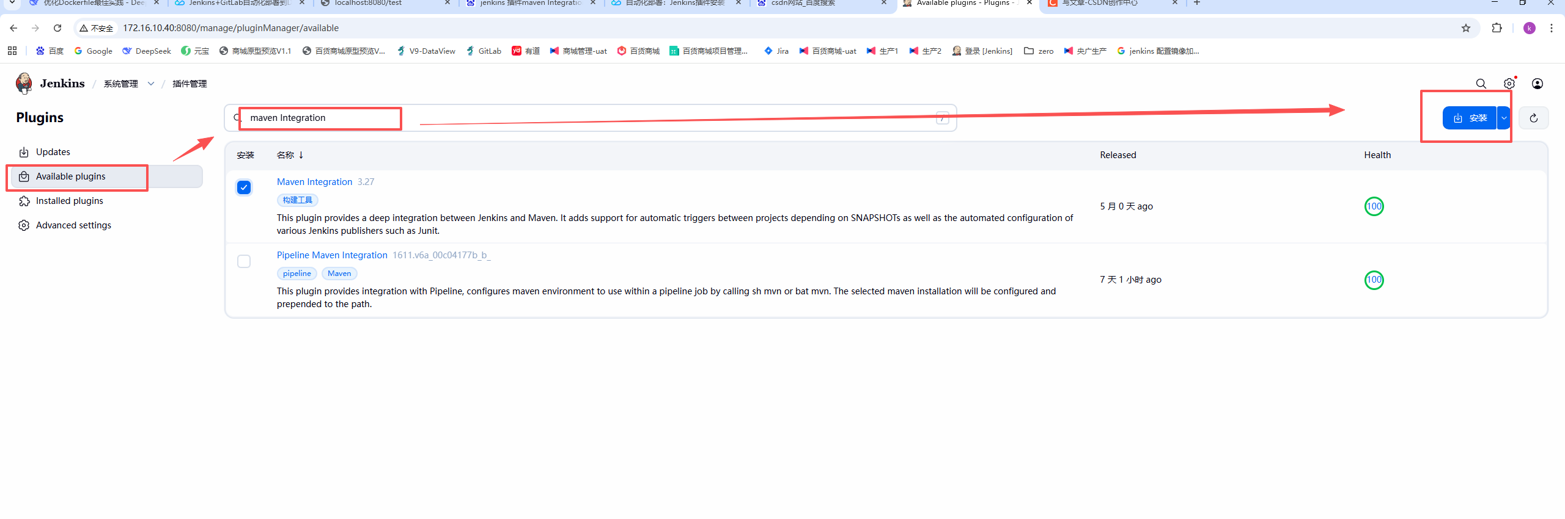This screenshot has width=1565, height=519.
Task: Open the Pipeline Maven Integration plugin link
Action: point(332,255)
